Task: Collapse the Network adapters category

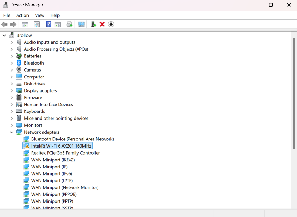Action: coord(11,132)
